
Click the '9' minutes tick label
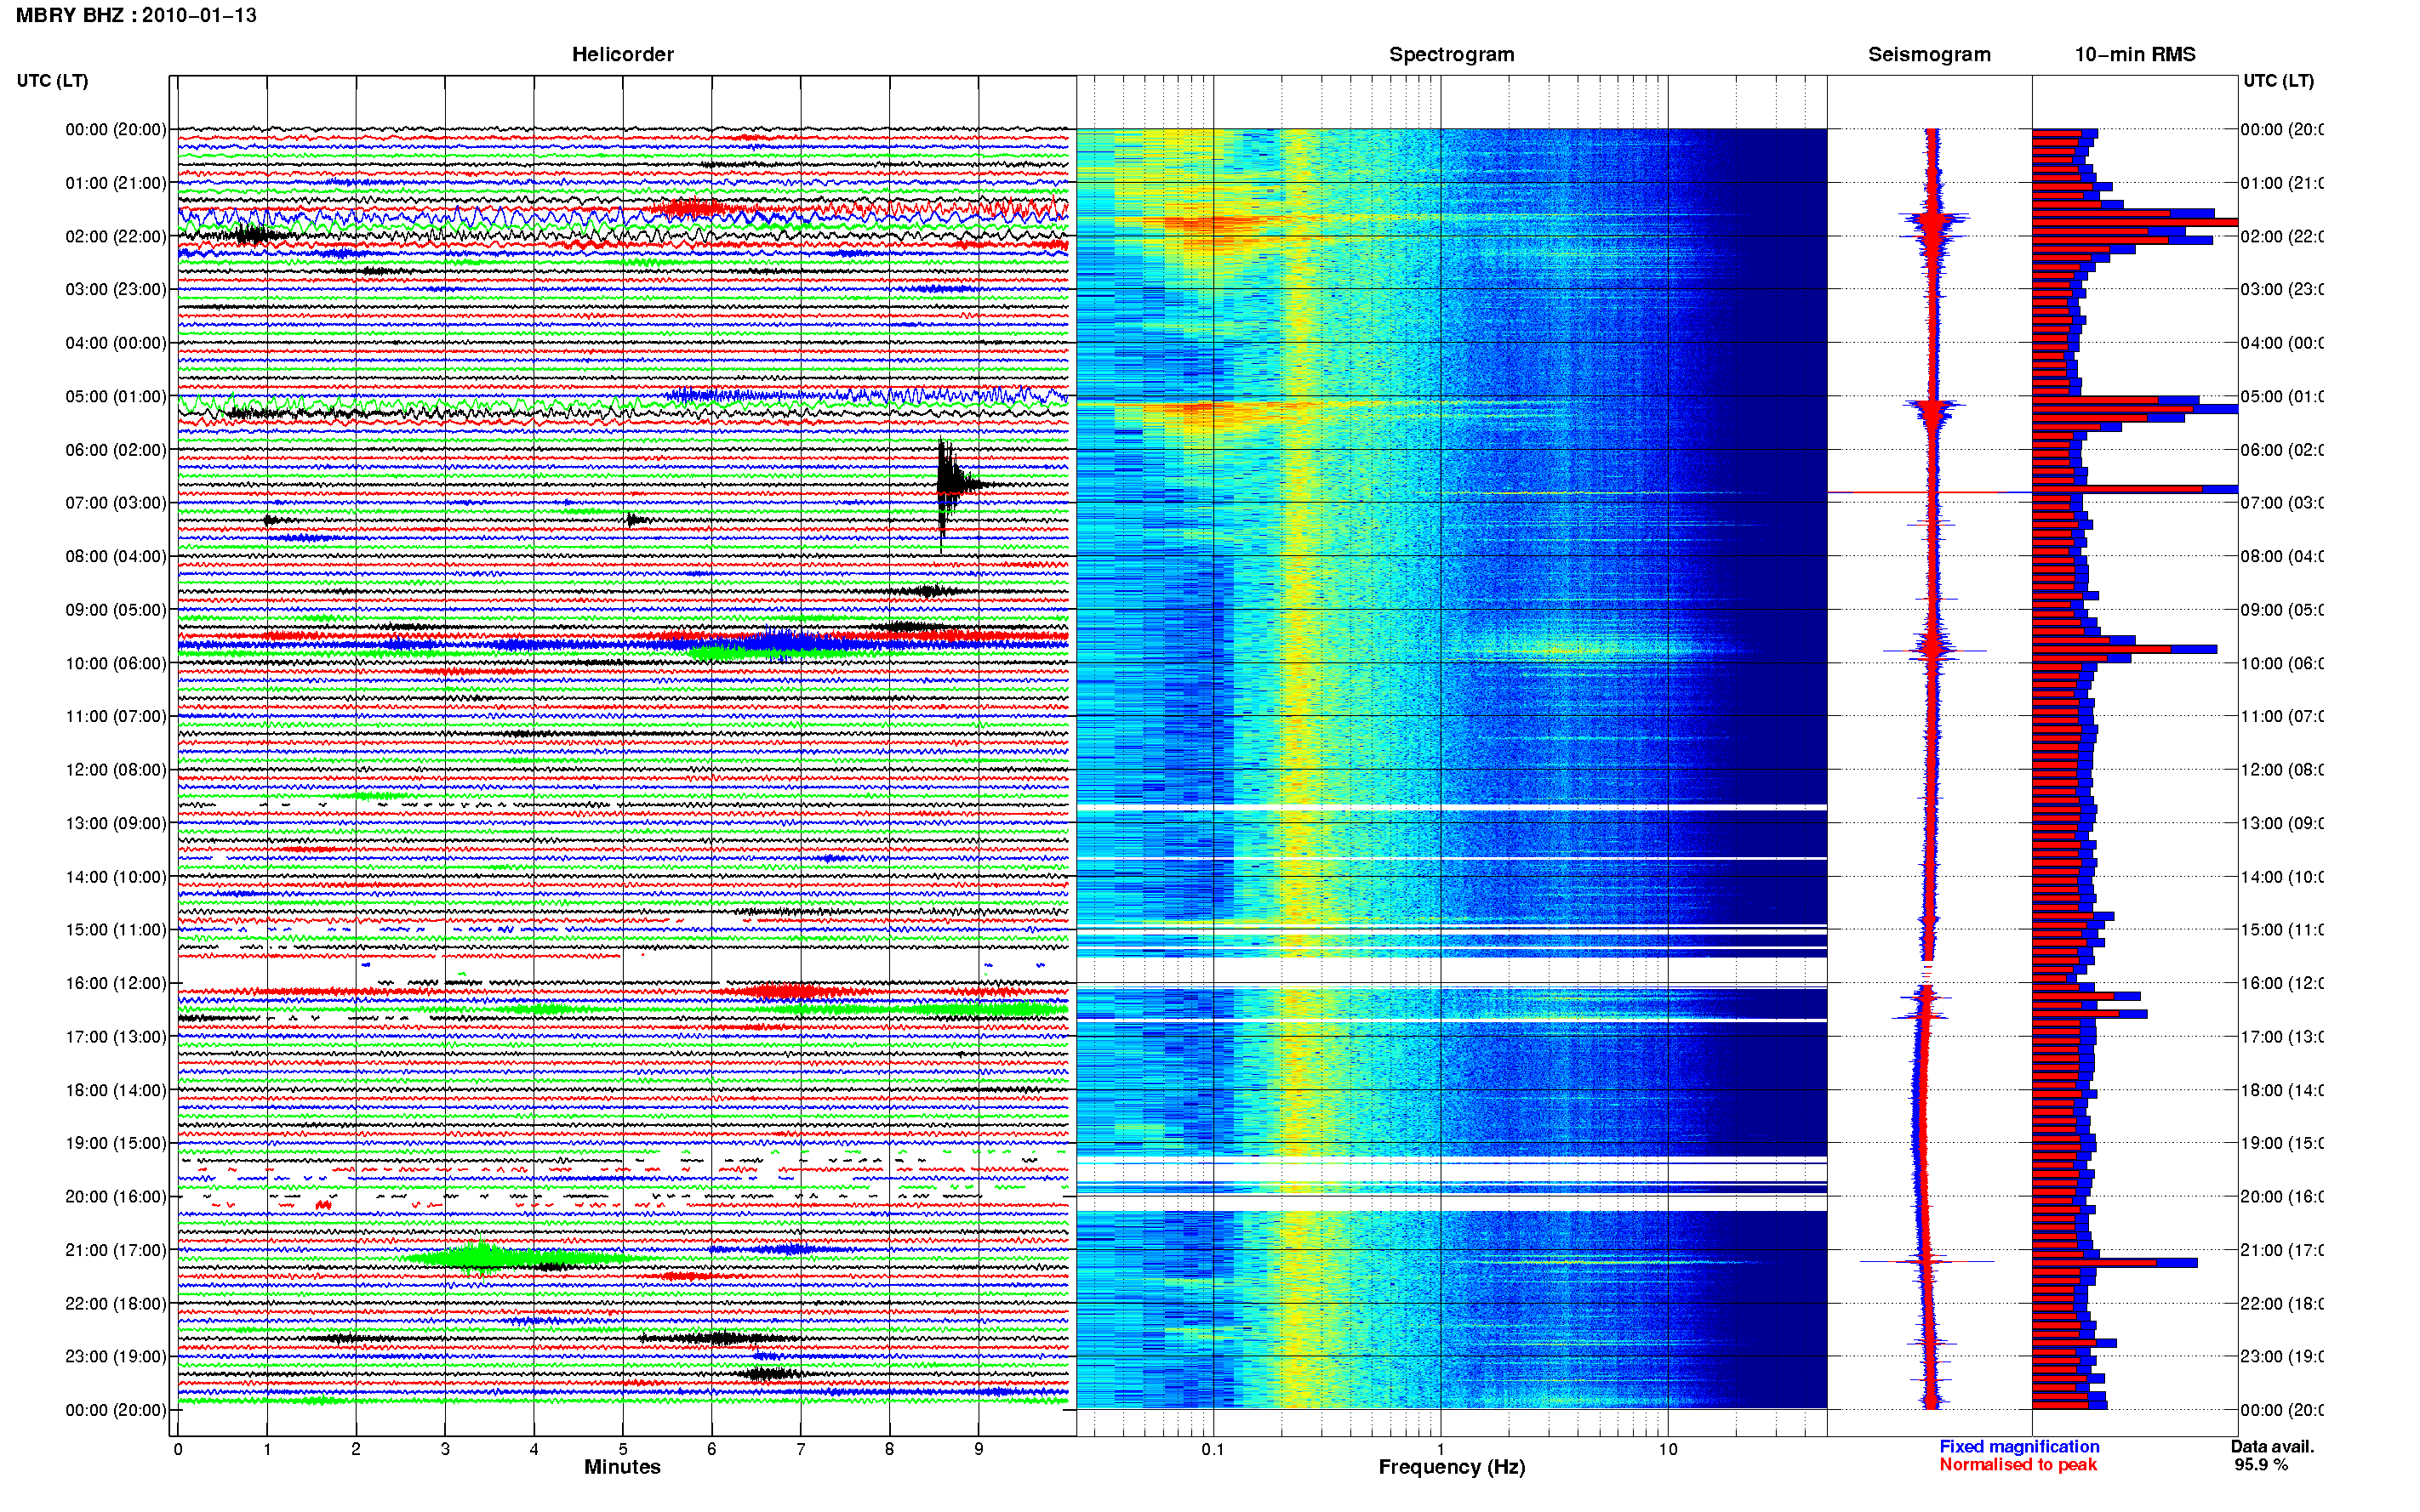979,1449
